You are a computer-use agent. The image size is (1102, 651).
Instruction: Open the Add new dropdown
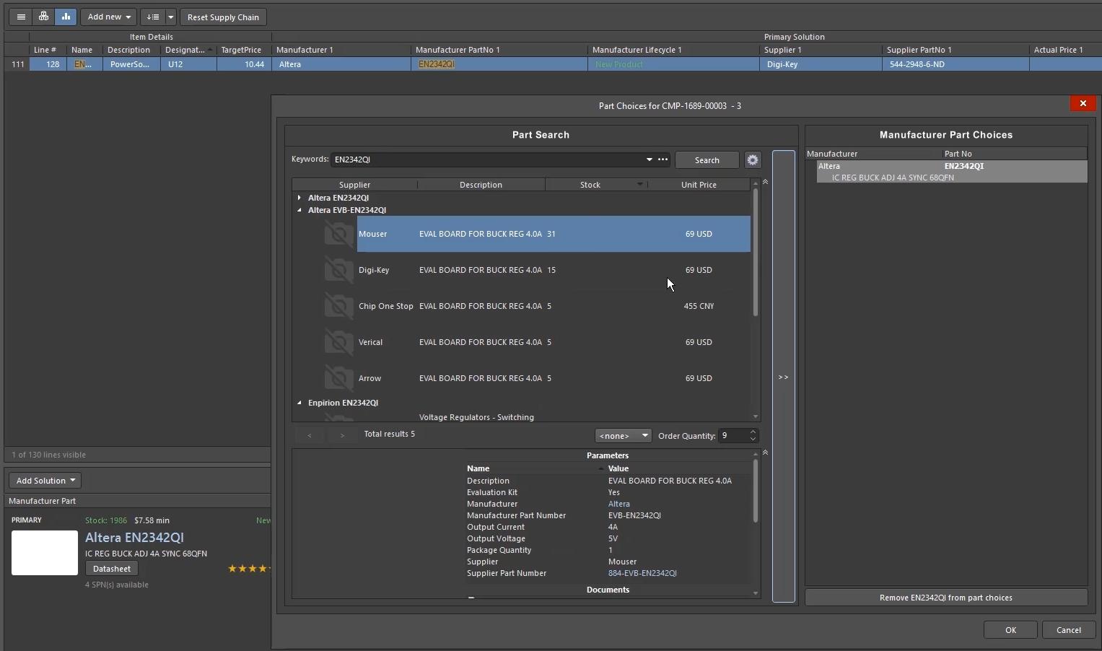click(108, 17)
